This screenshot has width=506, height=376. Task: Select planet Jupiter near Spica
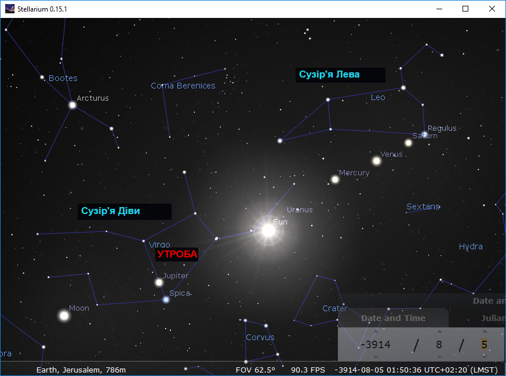point(159,282)
